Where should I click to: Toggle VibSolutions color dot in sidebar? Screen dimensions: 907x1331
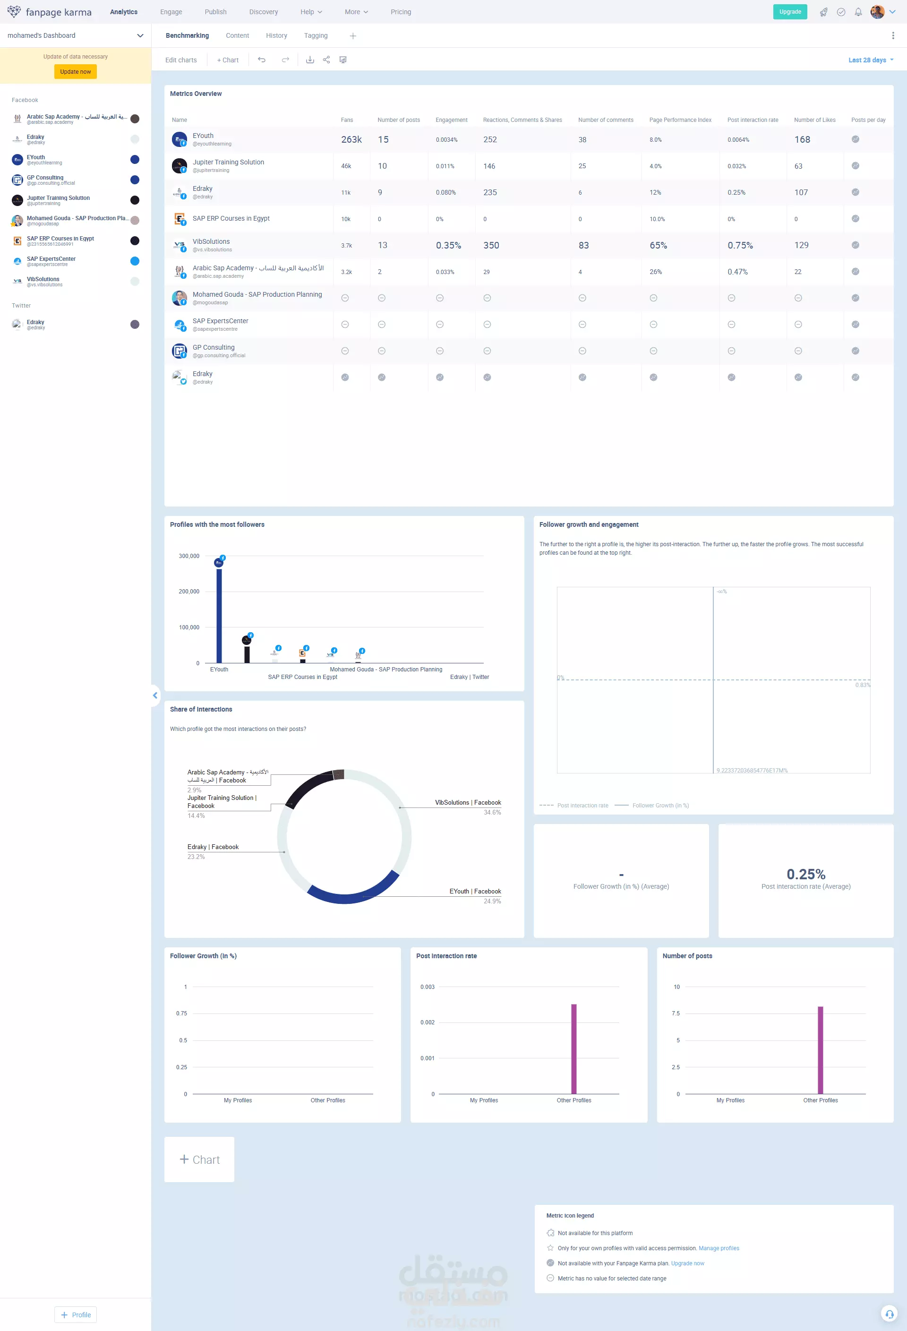point(135,281)
